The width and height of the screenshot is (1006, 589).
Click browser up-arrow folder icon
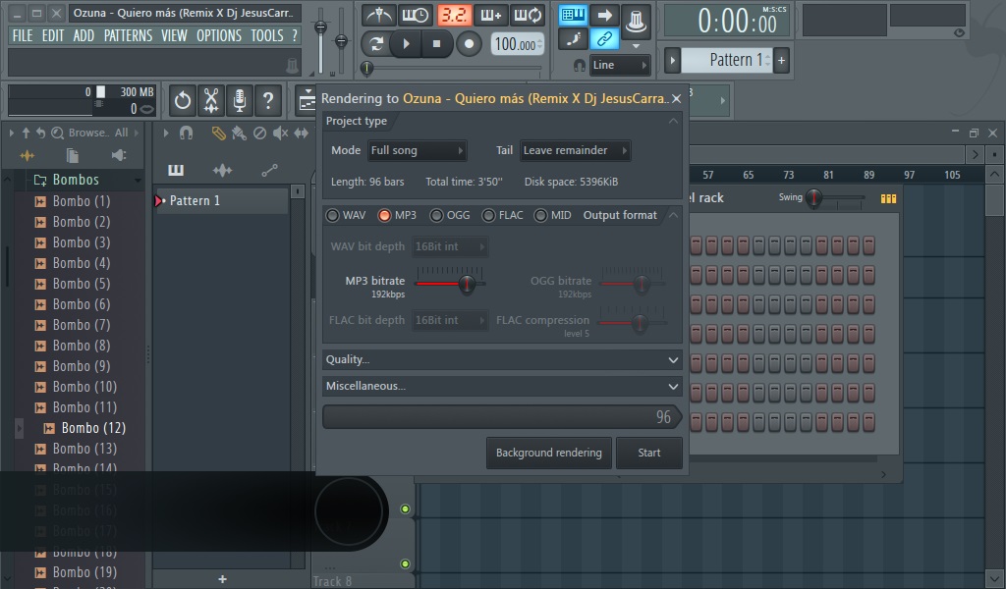(26, 133)
